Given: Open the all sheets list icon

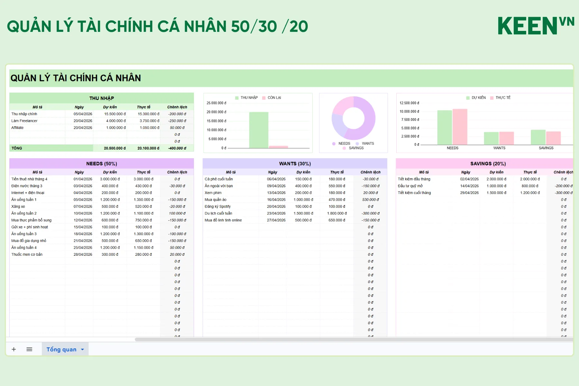Looking at the screenshot, I should 29,349.
